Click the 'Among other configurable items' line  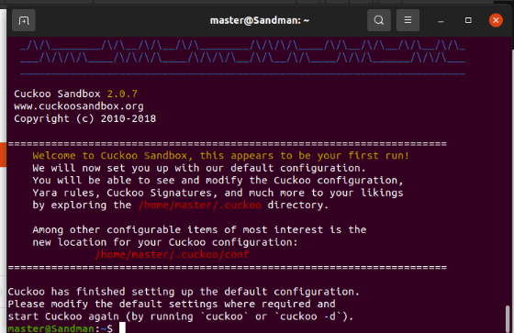[199, 229]
